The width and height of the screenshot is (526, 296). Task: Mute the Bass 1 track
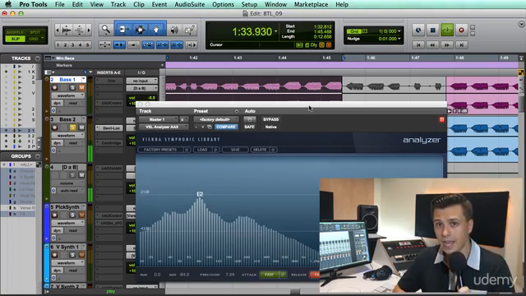click(x=81, y=88)
